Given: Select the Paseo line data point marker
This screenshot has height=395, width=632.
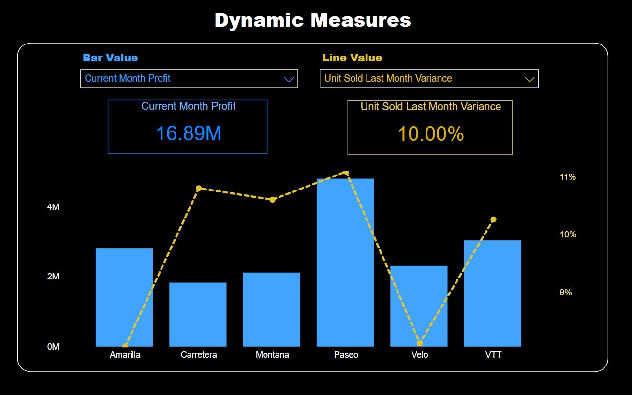Looking at the screenshot, I should point(346,173).
